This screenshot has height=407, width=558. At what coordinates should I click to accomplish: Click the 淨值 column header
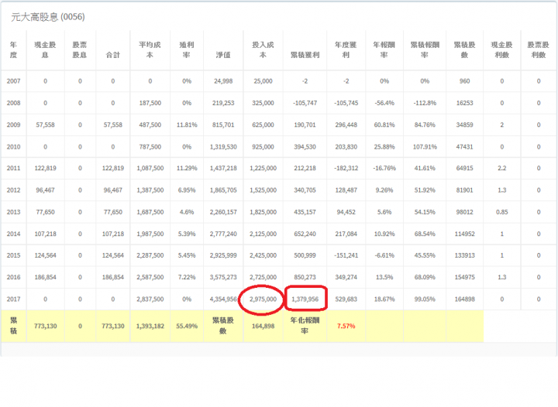point(223,55)
